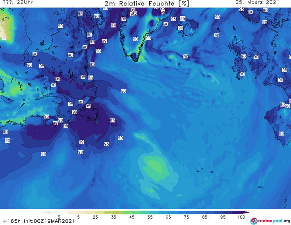Screen dimensions: 291x225
Task: Click the colorbar label '25'
Action: click(95, 217)
